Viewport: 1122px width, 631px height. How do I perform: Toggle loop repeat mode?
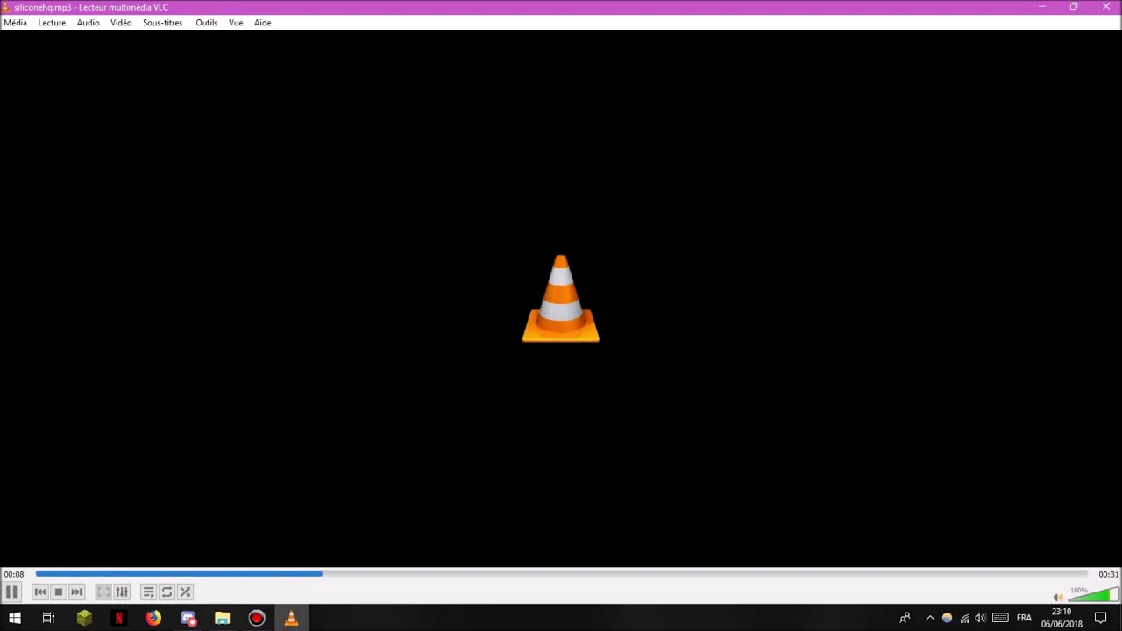[167, 592]
